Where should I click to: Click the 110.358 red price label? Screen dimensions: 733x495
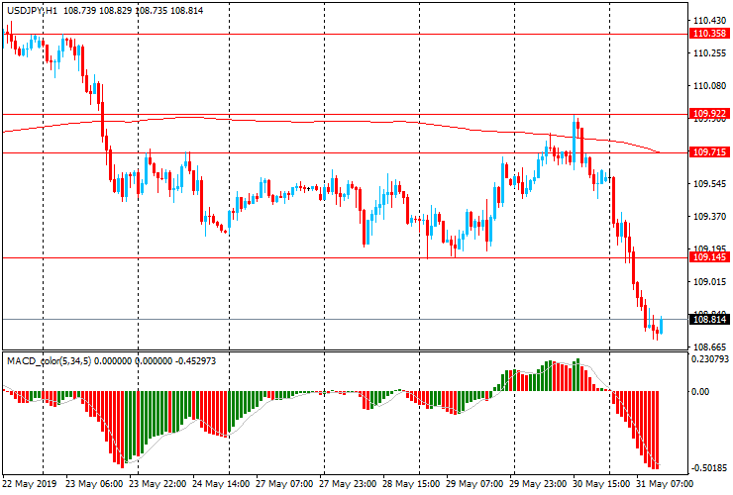click(709, 34)
